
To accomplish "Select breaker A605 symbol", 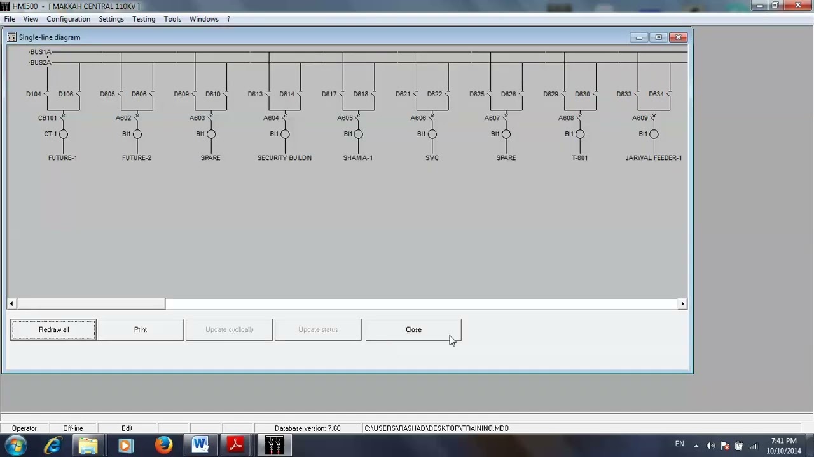I will [x=358, y=117].
